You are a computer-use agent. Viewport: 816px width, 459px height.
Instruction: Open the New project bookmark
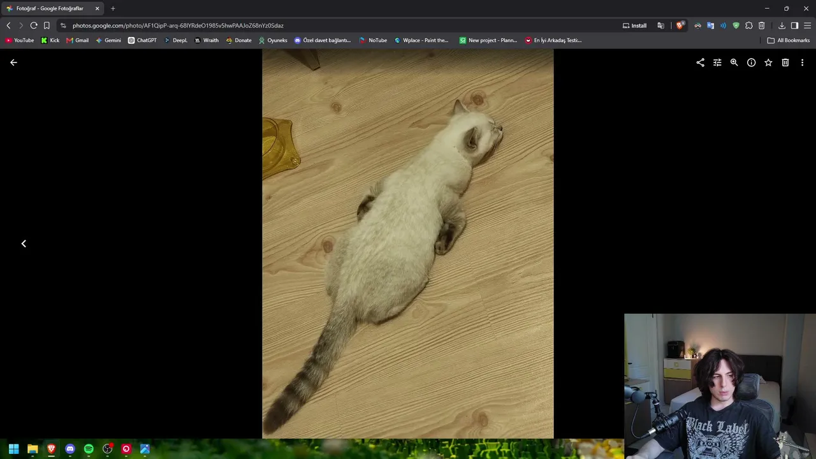click(488, 40)
